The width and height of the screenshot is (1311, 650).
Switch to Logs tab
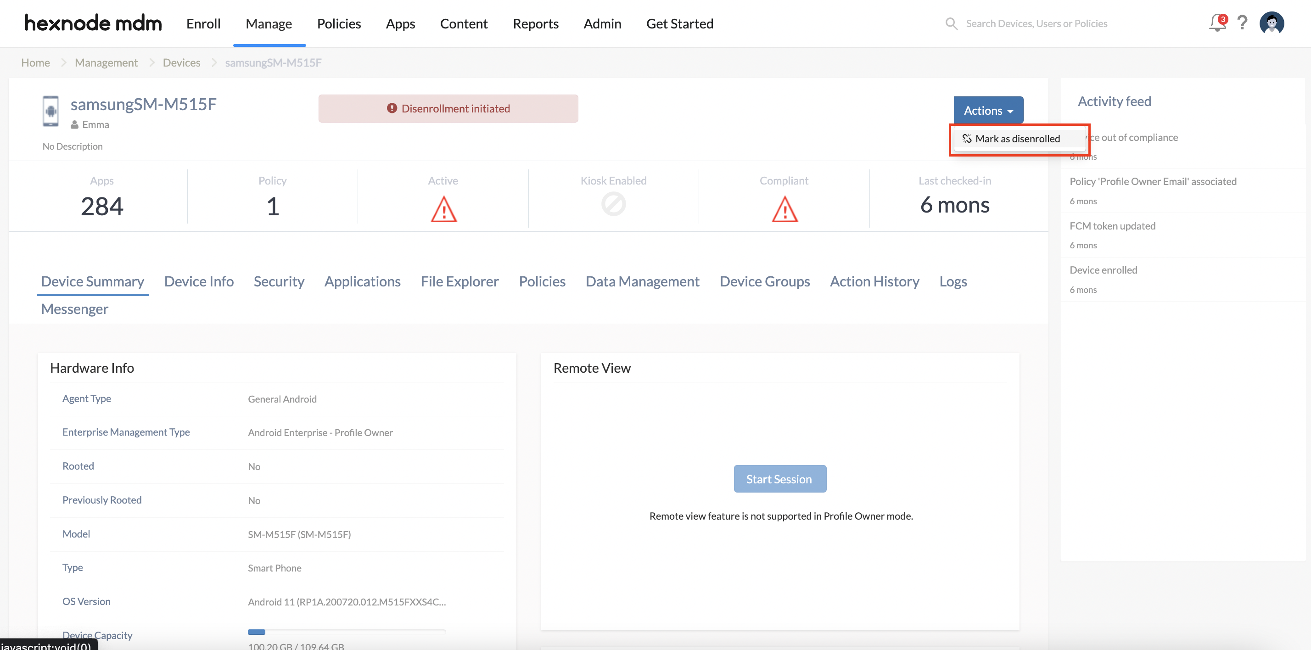(952, 281)
